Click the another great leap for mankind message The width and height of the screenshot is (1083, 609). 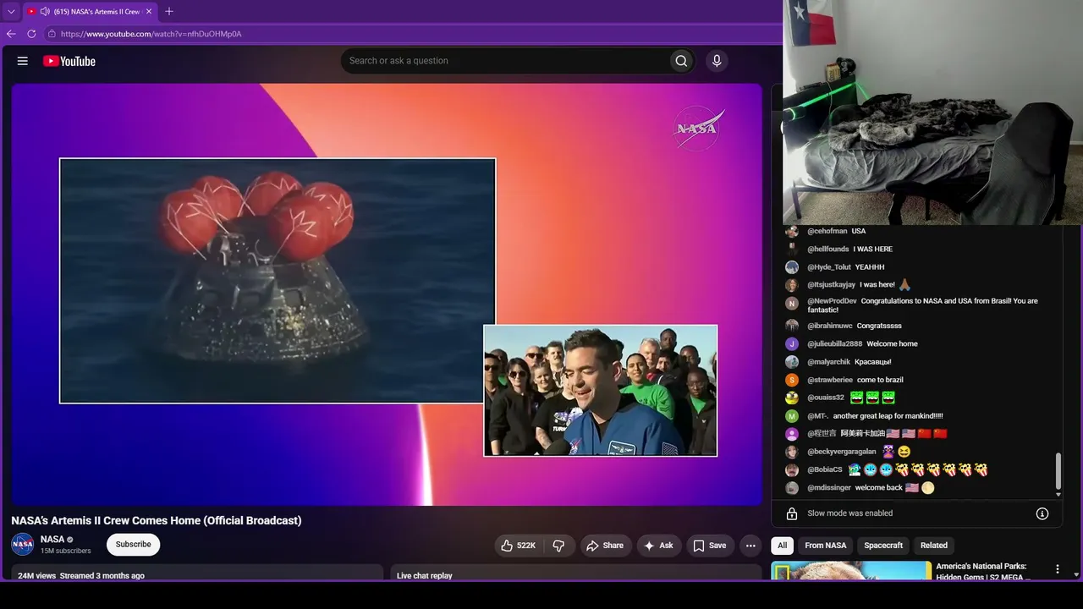coord(888,416)
